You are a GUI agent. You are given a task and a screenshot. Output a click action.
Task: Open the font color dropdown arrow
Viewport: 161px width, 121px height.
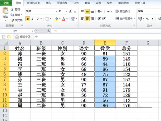(x=67, y=19)
